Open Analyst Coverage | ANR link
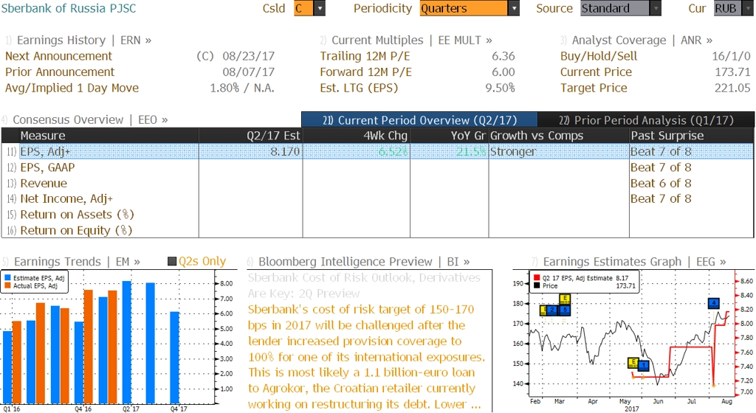The height and width of the screenshot is (413, 756). click(642, 41)
